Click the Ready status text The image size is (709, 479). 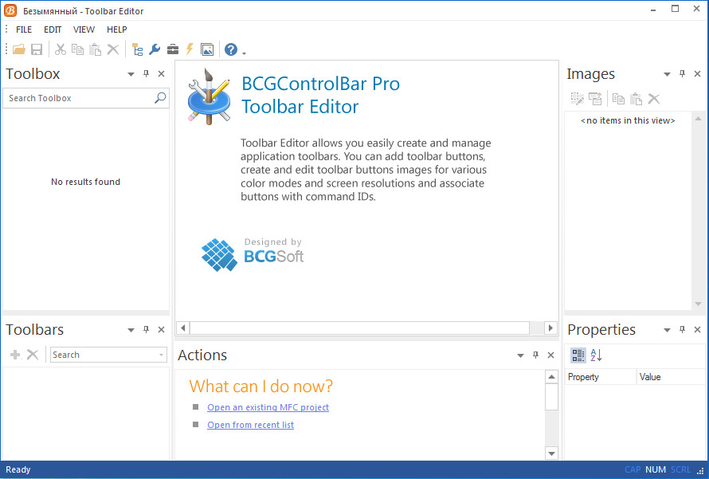pos(18,469)
